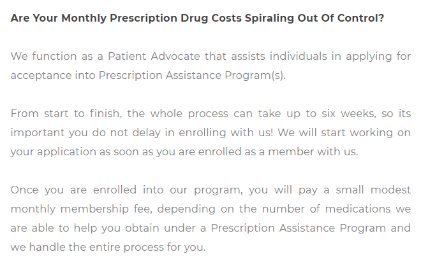The width and height of the screenshot is (421, 266).
Task: Click 'monthly membership fee' text
Action: tap(81, 209)
